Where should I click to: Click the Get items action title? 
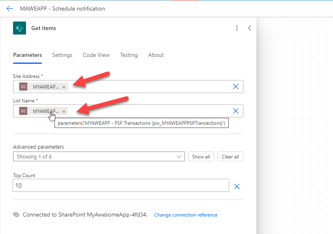(x=44, y=28)
